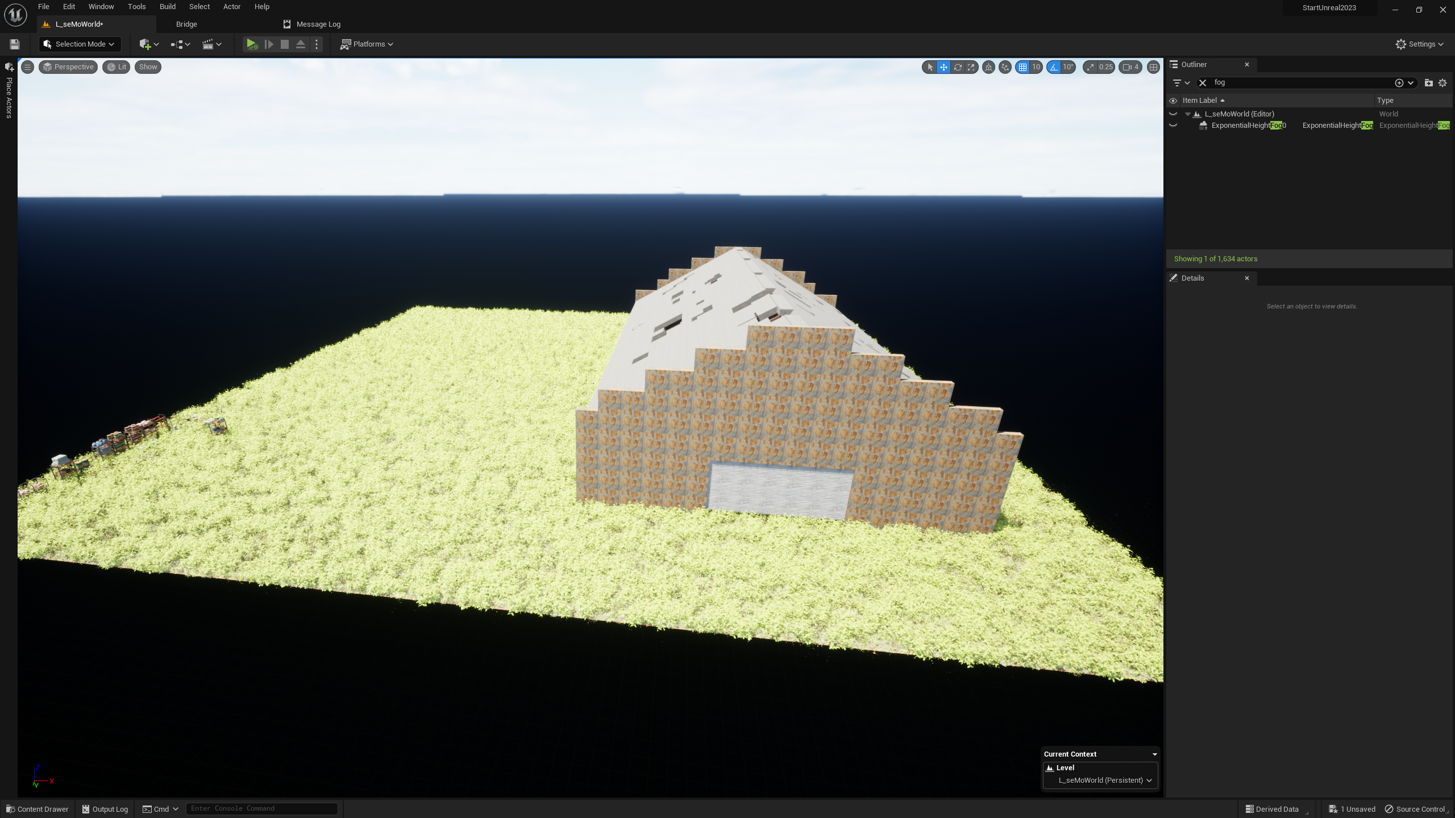Screen dimensions: 1455x818
Task: Switch to the Message Log tab
Action: click(318, 24)
